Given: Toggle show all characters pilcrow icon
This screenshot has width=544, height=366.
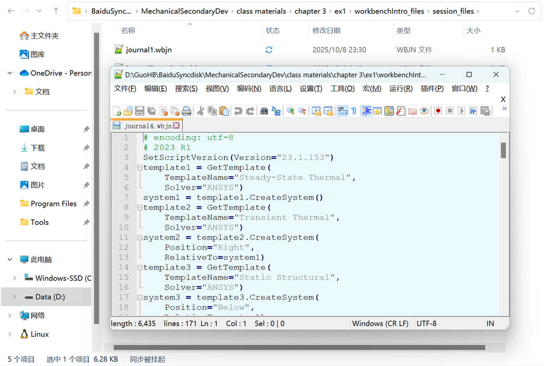Looking at the screenshot, I should [354, 111].
